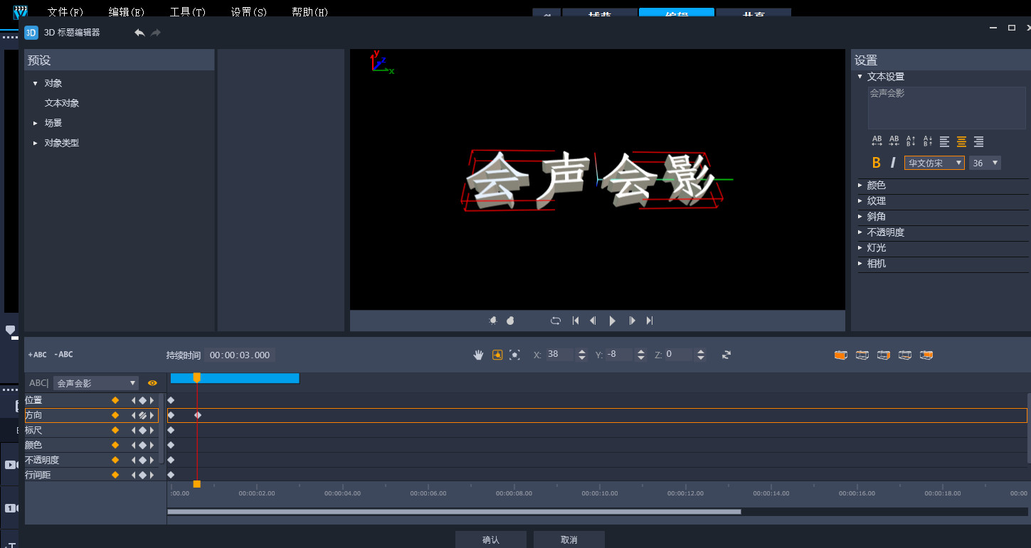Viewport: 1031px width, 548px height.
Task: Toggle bold text formatting
Action: [877, 163]
